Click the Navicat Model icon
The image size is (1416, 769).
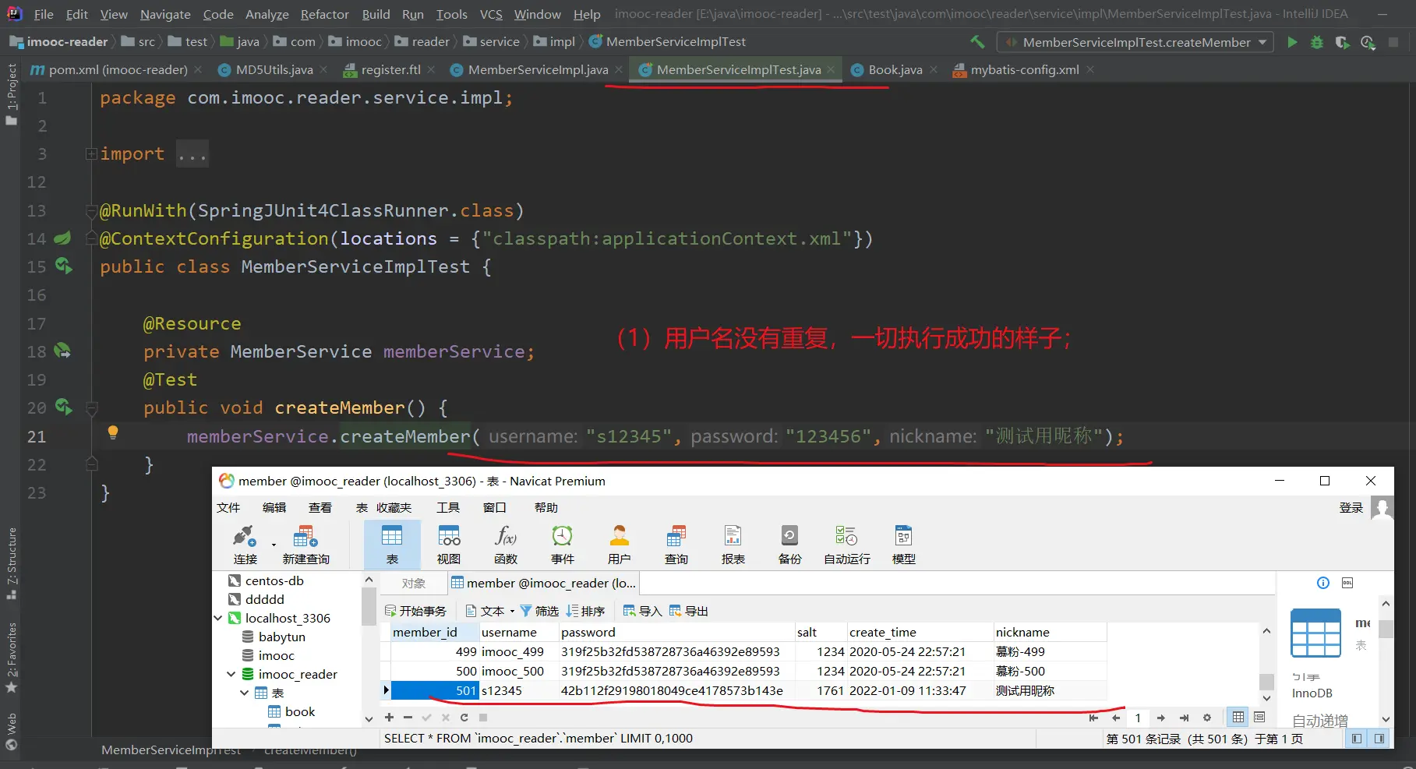[x=903, y=544]
